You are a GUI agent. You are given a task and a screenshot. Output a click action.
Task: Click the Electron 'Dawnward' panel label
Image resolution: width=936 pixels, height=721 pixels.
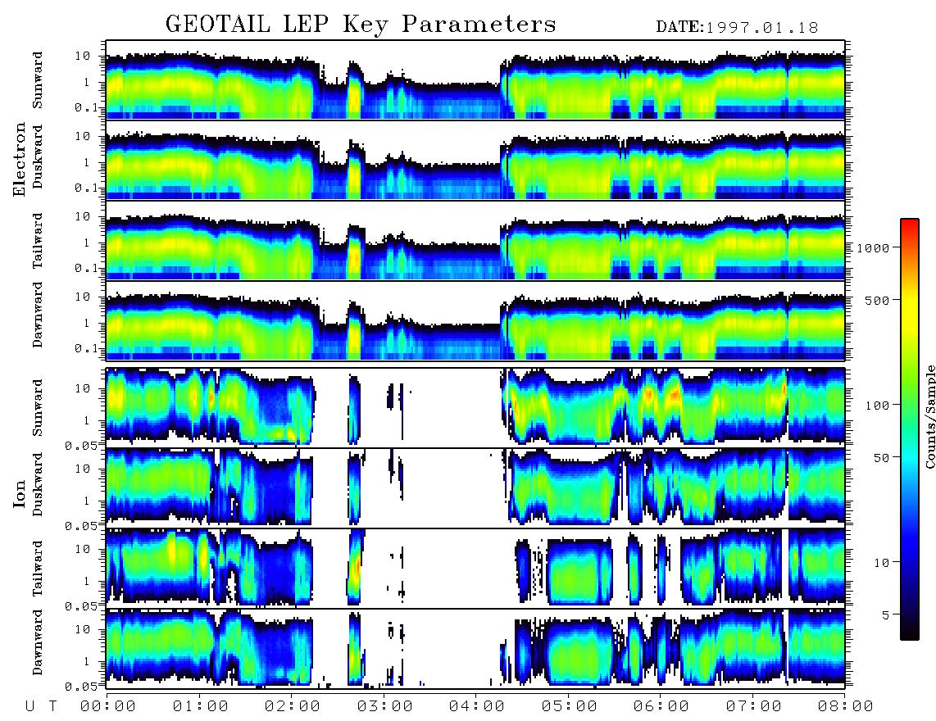38,315
